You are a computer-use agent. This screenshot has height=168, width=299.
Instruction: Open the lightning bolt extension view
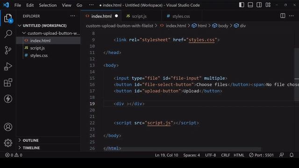pyautogui.click(x=8, y=98)
